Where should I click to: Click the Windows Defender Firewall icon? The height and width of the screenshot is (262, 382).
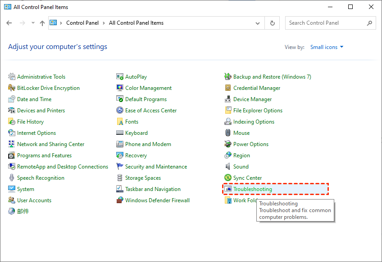coord(120,200)
